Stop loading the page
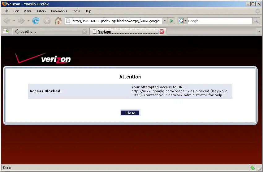 click(x=47, y=21)
